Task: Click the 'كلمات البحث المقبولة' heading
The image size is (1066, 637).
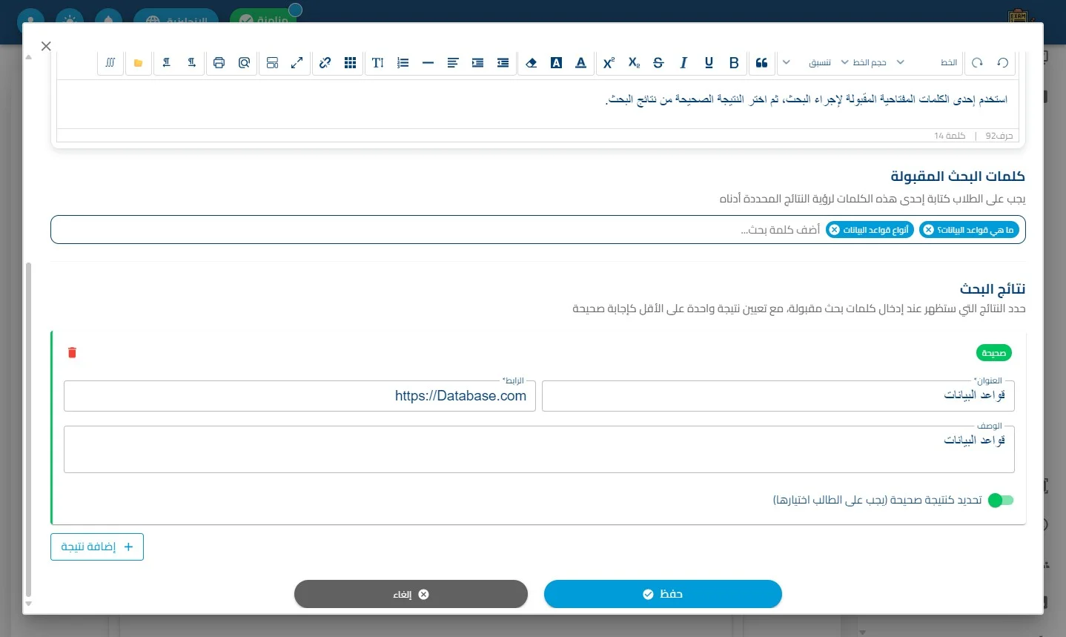Action: (x=958, y=176)
